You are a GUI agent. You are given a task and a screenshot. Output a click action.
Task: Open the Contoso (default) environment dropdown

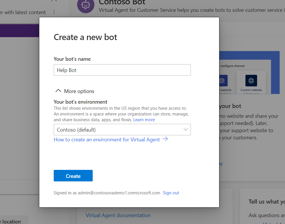coord(122,130)
